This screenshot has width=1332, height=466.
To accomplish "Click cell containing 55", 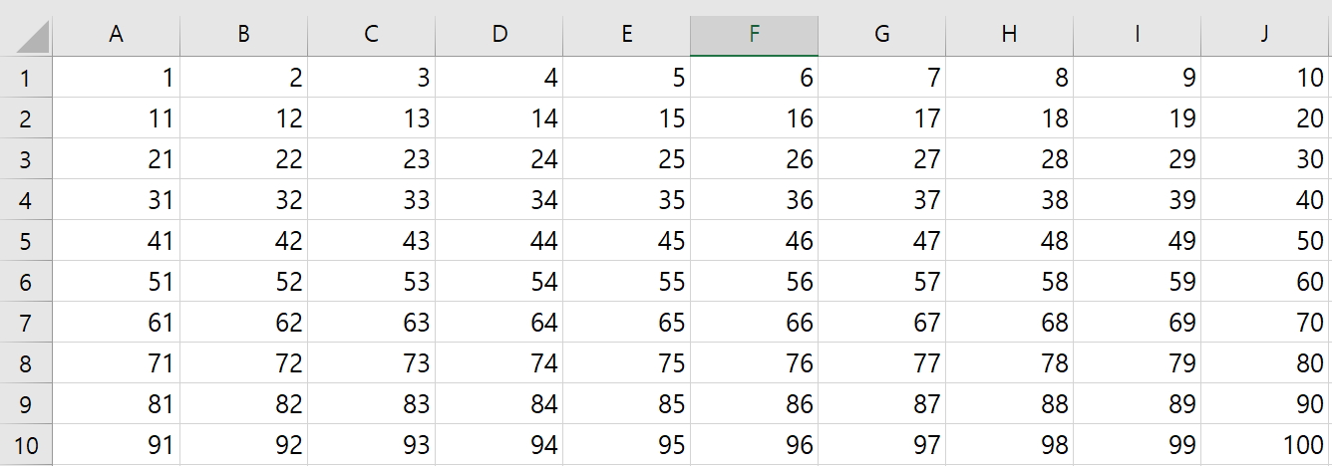I will pos(626,282).
